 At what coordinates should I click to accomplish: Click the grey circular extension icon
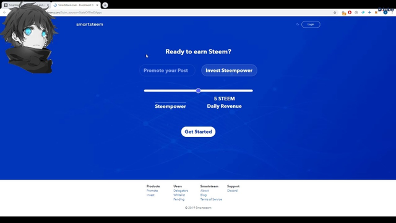[356, 12]
